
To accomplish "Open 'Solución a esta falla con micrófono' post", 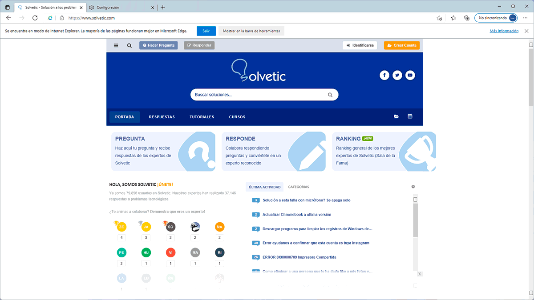I will pos(306,200).
